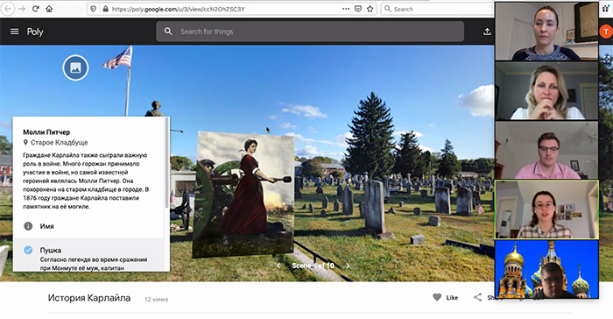Select the man in pink shirt's tile
The image size is (613, 319).
(546, 151)
